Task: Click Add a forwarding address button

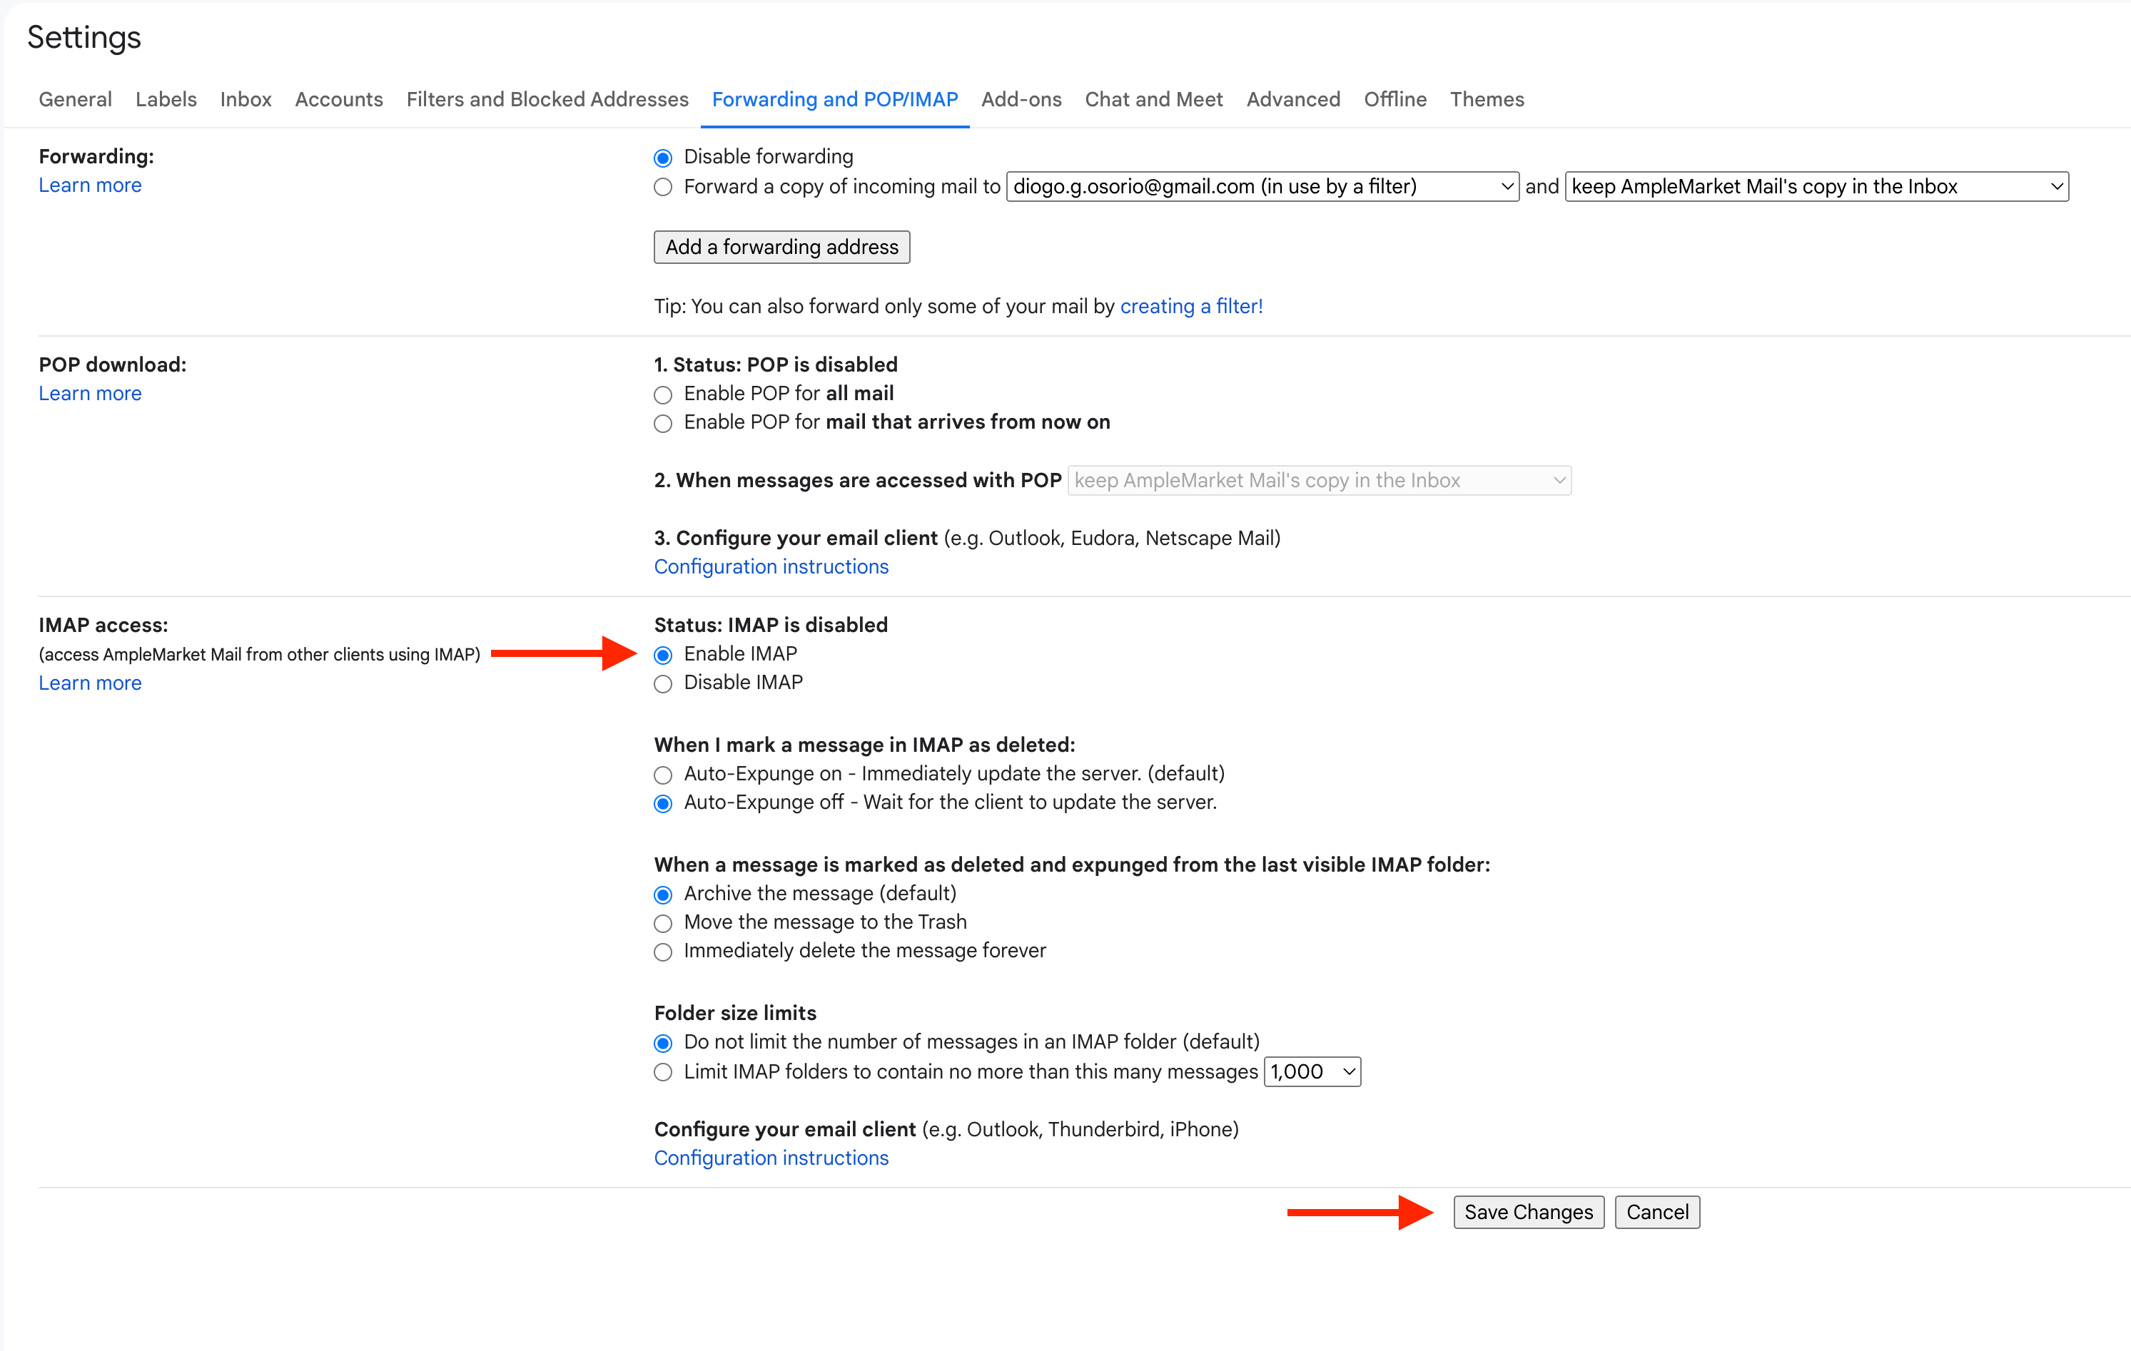Action: 781,247
